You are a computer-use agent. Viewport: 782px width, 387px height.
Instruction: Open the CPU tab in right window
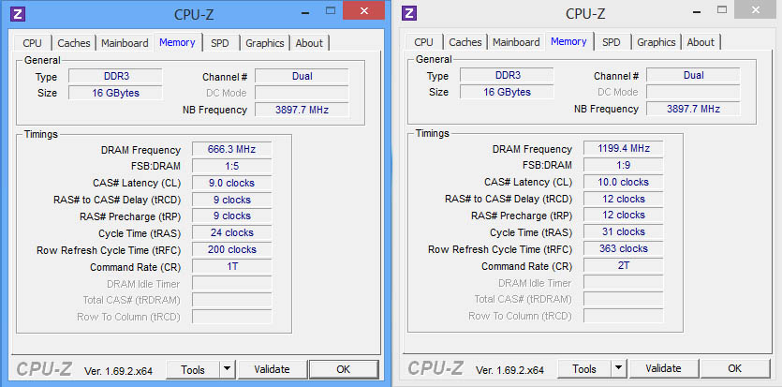click(424, 42)
